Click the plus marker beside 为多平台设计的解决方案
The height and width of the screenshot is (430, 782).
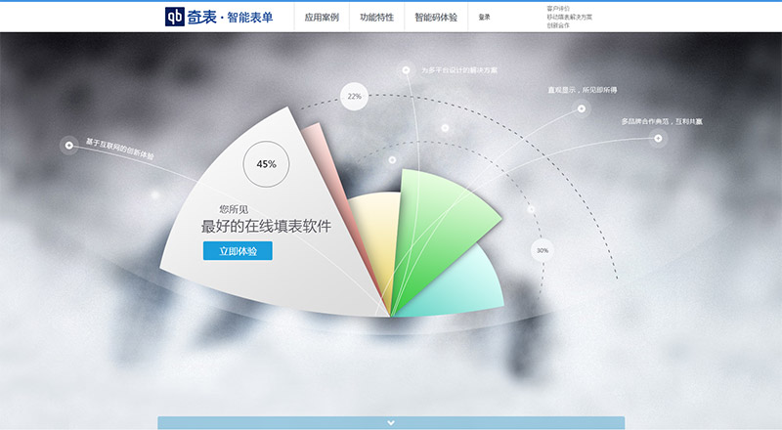[x=406, y=70]
